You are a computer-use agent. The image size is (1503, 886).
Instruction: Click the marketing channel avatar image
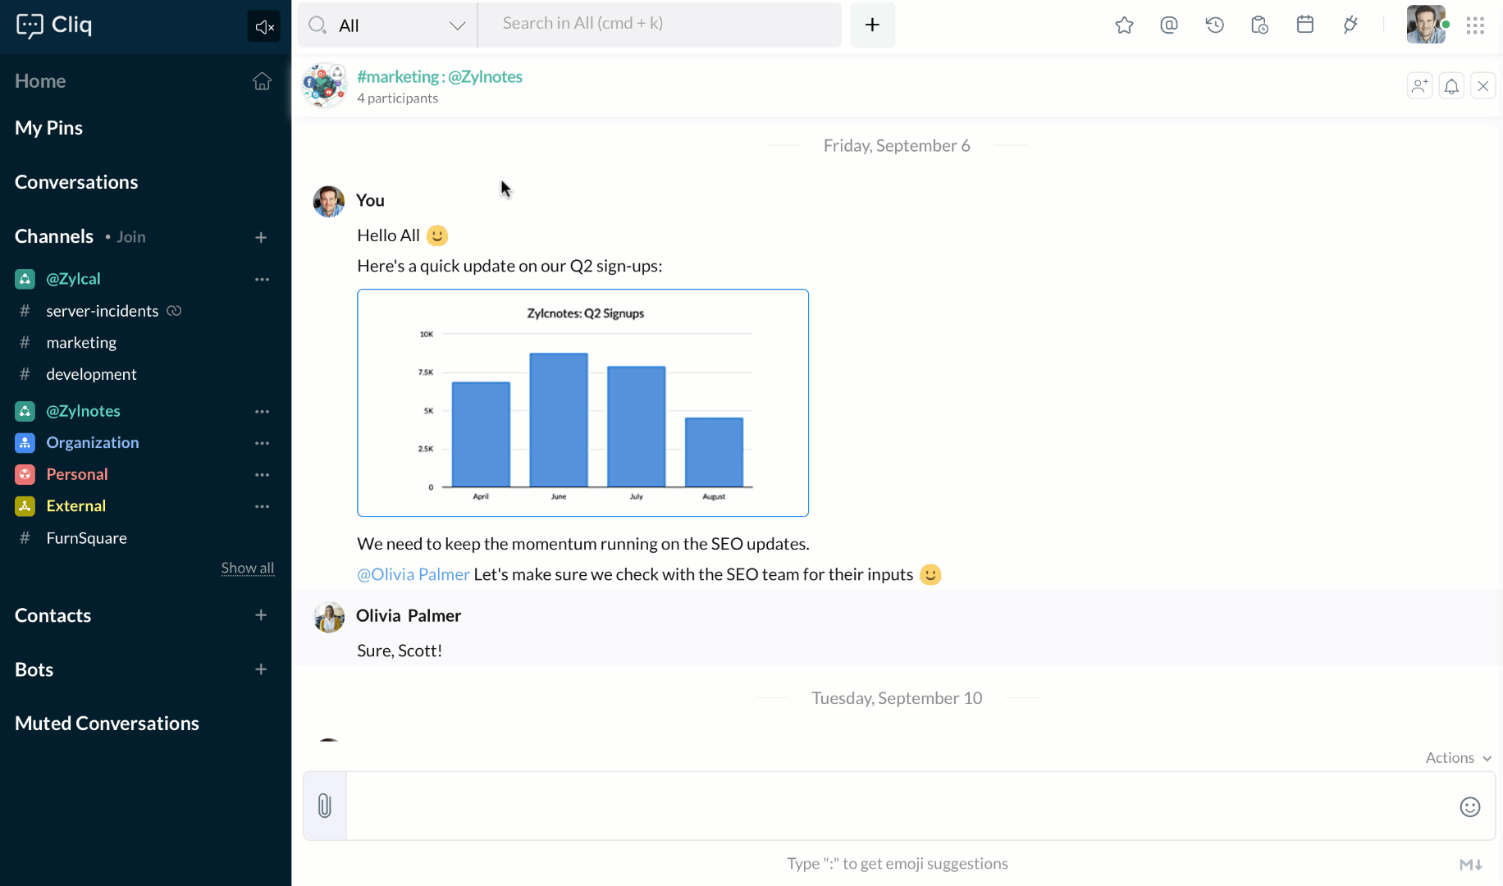tap(325, 85)
